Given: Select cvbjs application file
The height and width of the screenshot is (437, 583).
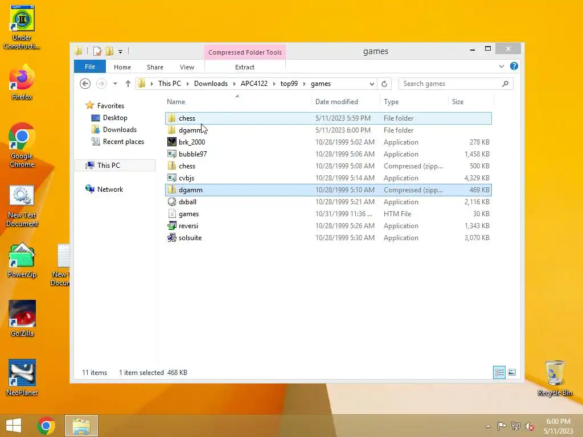Looking at the screenshot, I should tap(328, 178).
